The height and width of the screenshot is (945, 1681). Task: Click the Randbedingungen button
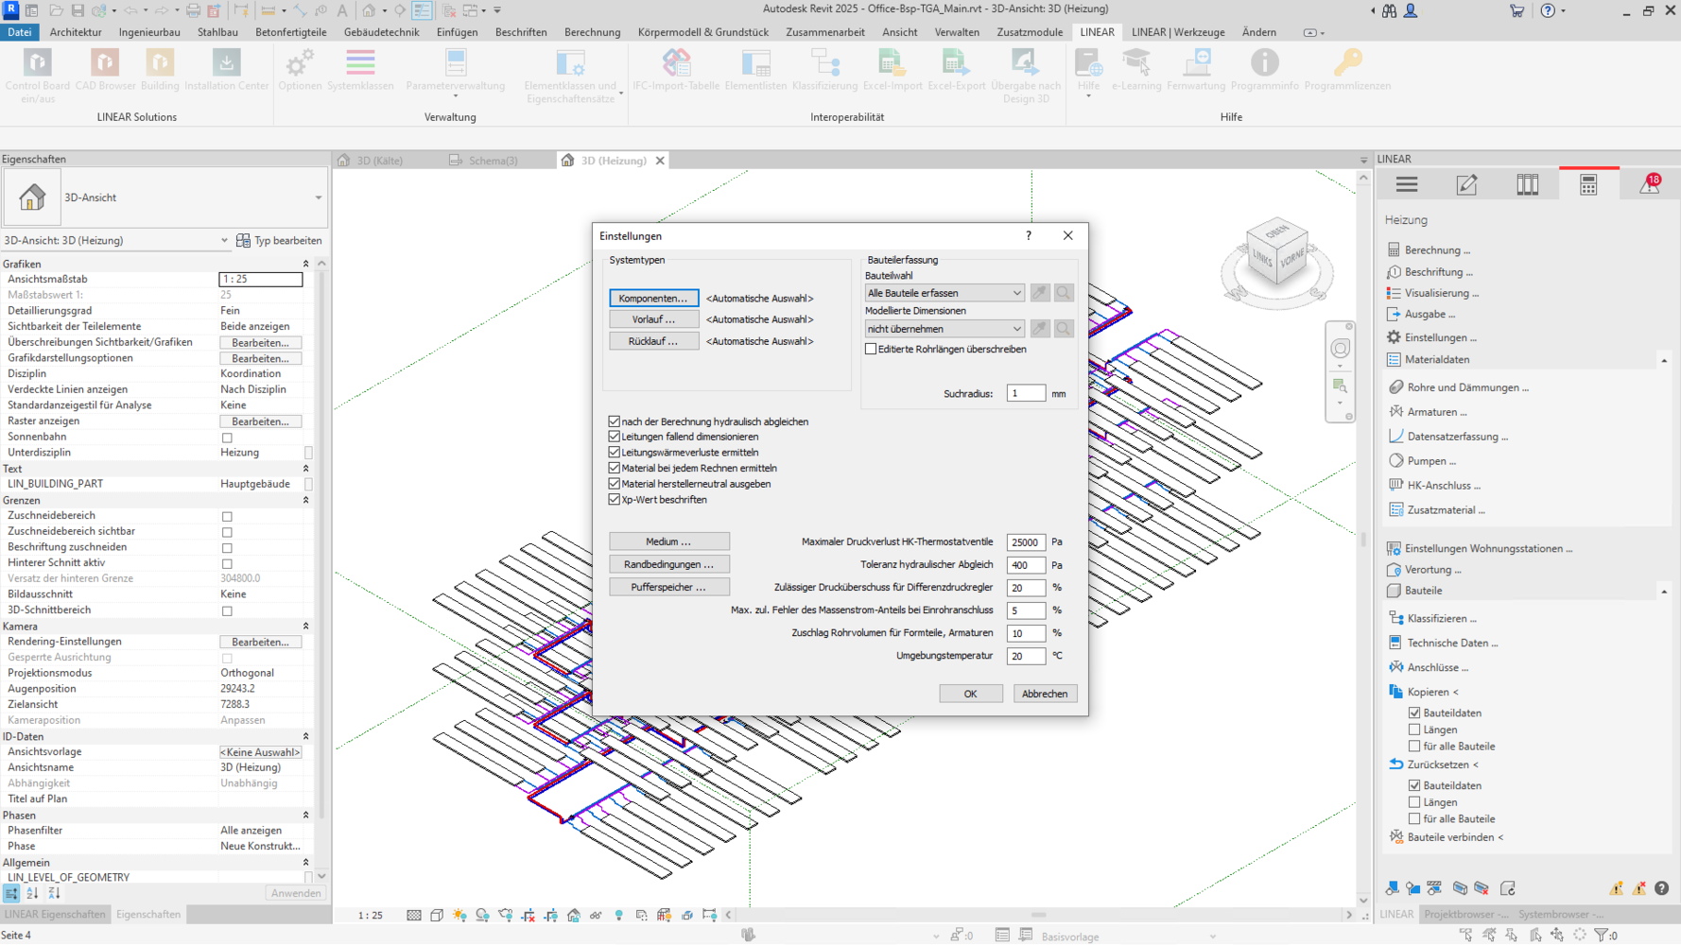point(668,564)
